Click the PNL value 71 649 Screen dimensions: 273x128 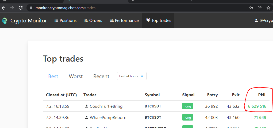pos(260,118)
